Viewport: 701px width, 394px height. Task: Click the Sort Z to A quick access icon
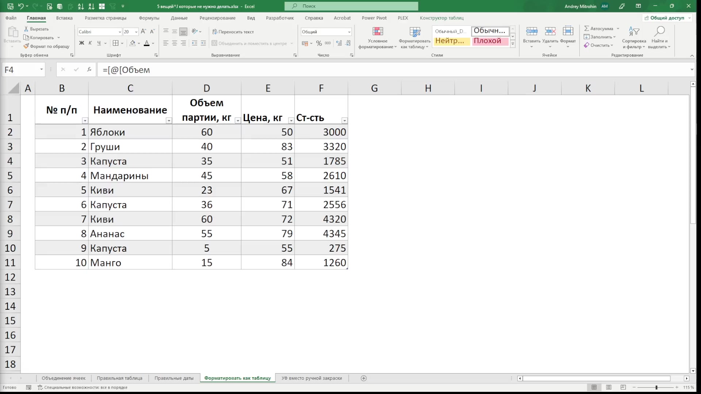coord(91,6)
